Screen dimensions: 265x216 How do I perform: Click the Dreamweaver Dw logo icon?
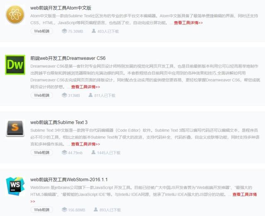point(15,65)
